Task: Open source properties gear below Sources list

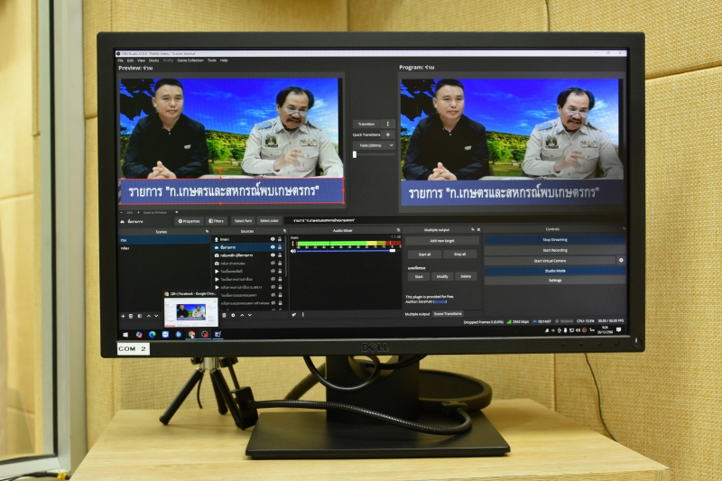Action: 233,315
